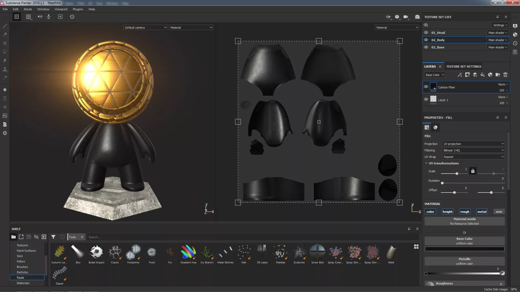Toggle visibility of the 01_Head texture set
The image size is (520, 292).
(426, 32)
